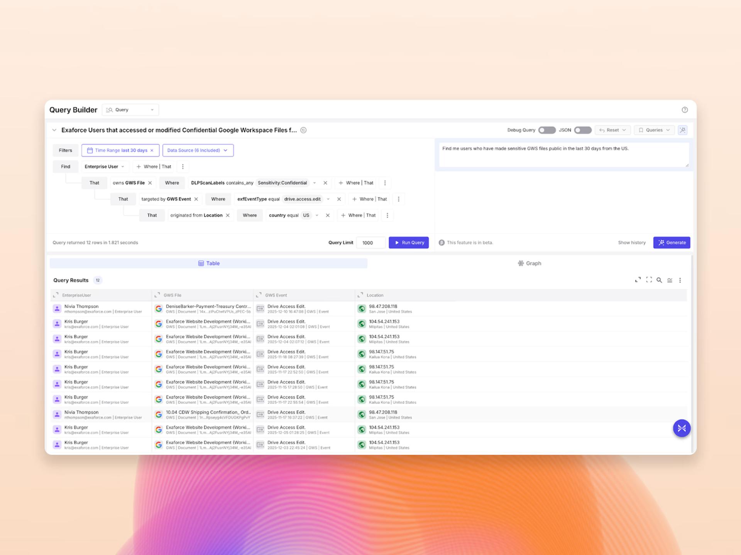Add Where | That to the country row
The width and height of the screenshot is (741, 555).
359,215
